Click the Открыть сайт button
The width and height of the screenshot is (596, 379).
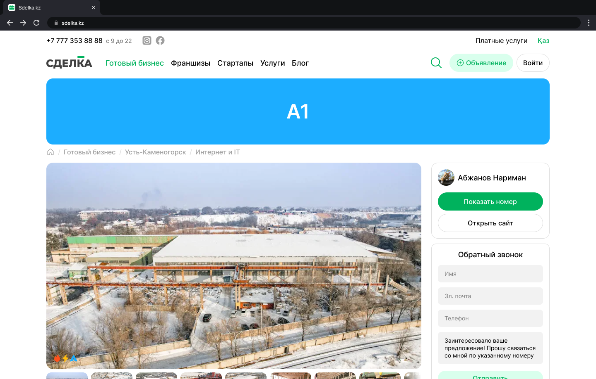coord(490,223)
